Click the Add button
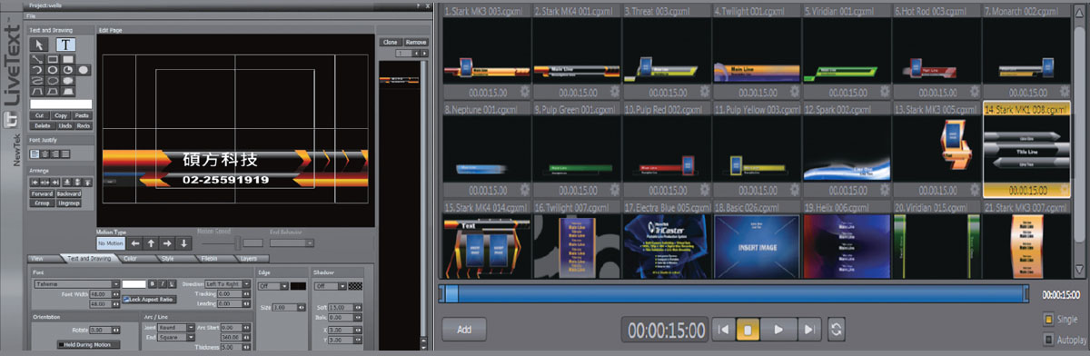The width and height of the screenshot is (1090, 356). (464, 330)
